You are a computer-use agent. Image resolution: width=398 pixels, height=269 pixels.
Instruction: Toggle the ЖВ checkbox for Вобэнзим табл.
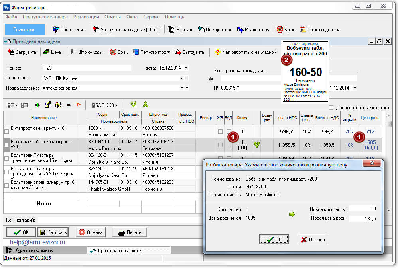(x=220, y=145)
